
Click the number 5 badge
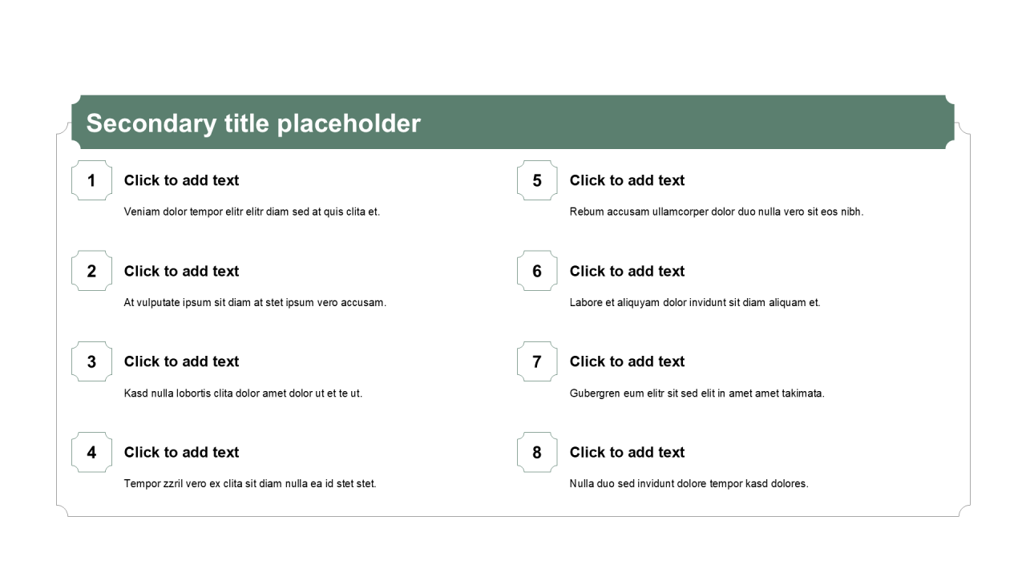tap(537, 180)
